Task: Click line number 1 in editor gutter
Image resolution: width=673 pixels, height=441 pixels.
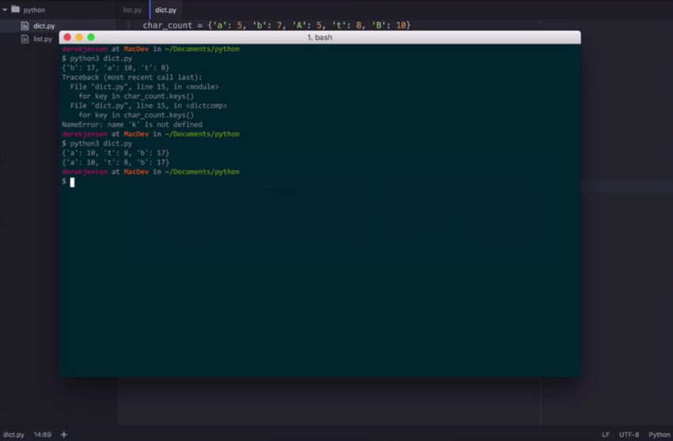Action: (x=128, y=25)
